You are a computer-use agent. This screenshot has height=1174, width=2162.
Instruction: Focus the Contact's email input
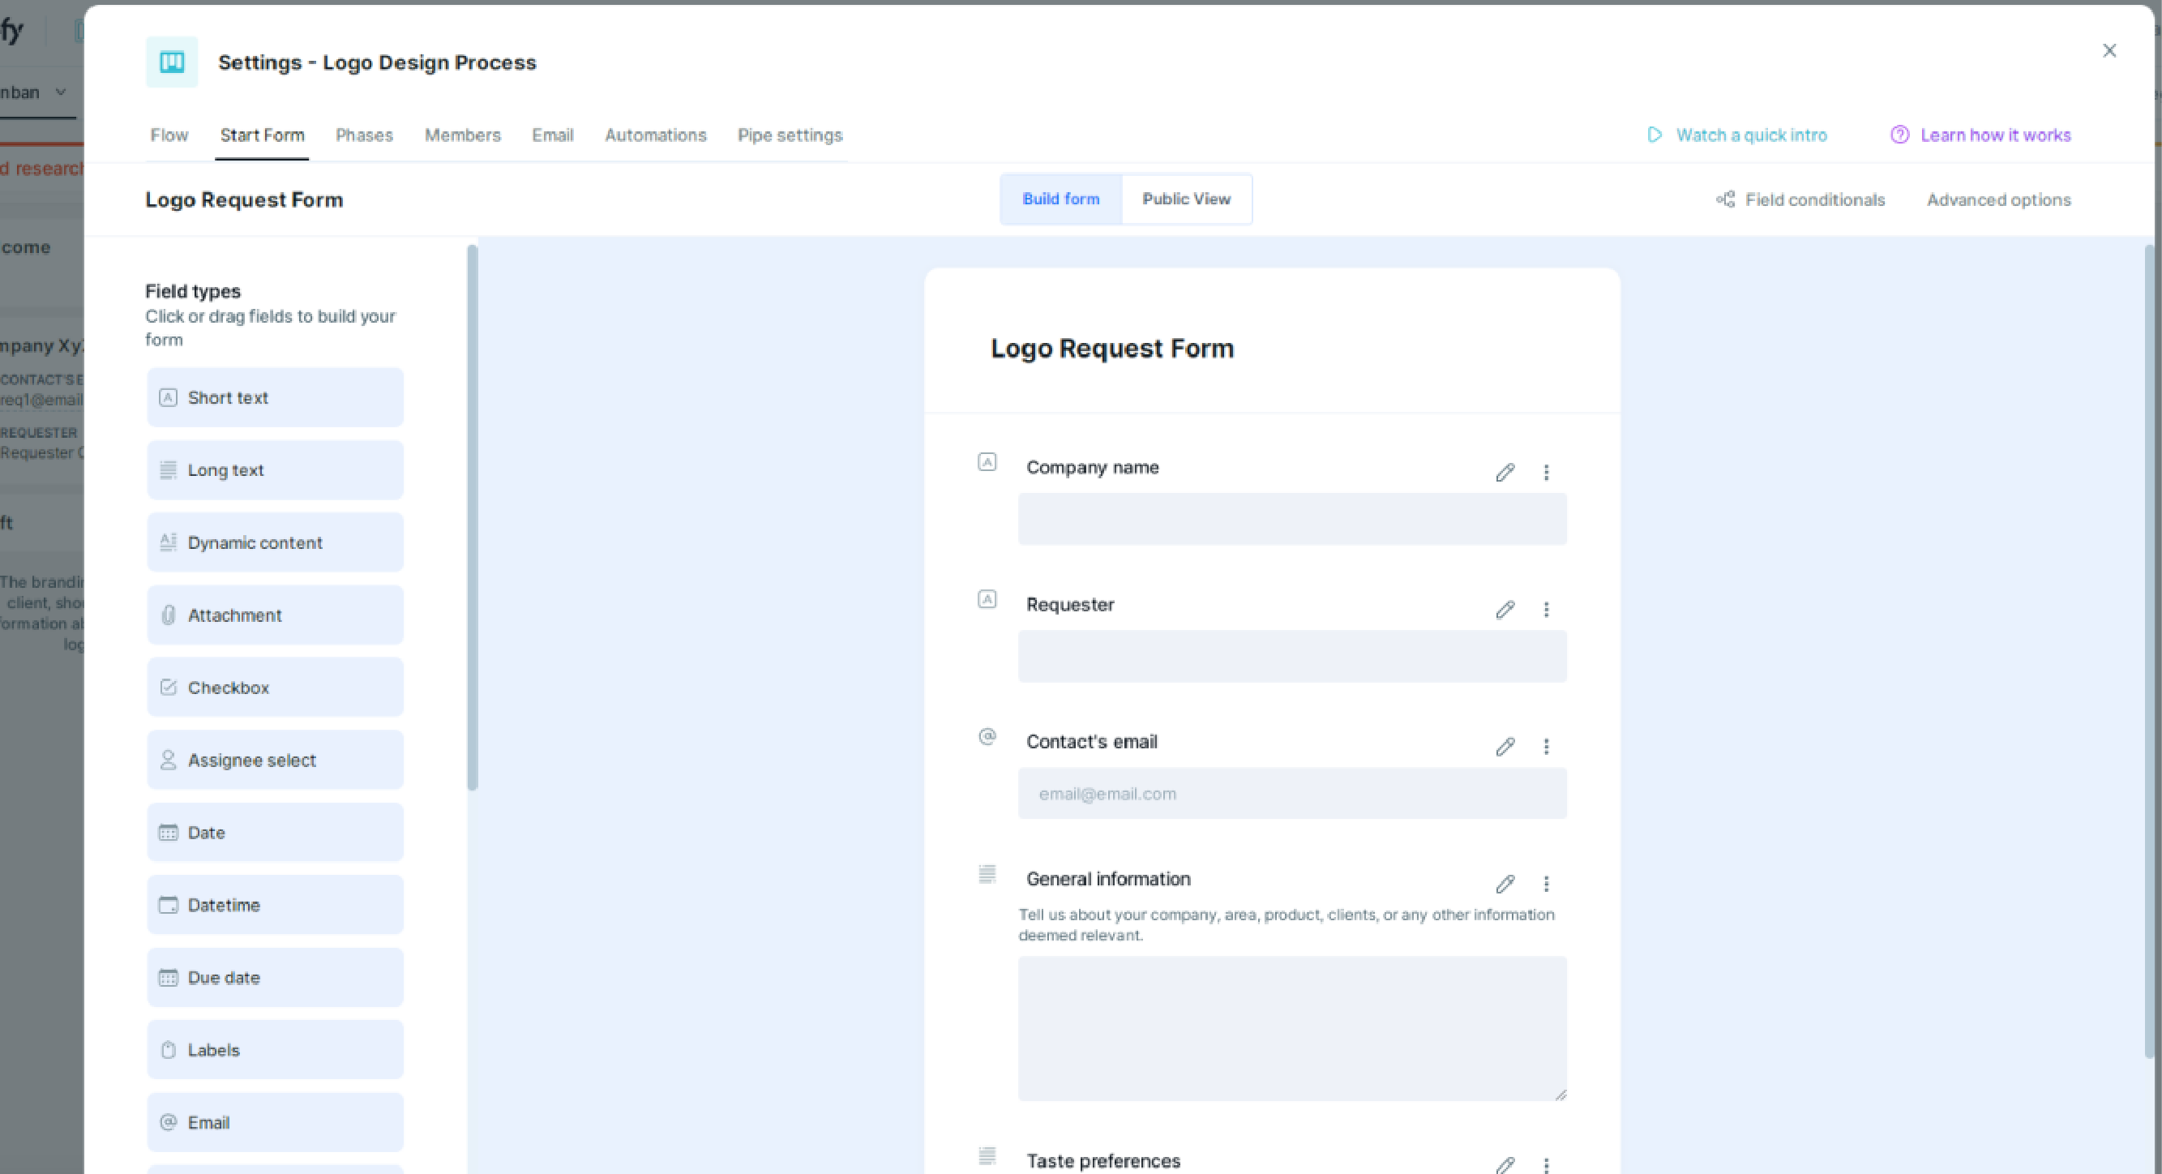coord(1292,793)
